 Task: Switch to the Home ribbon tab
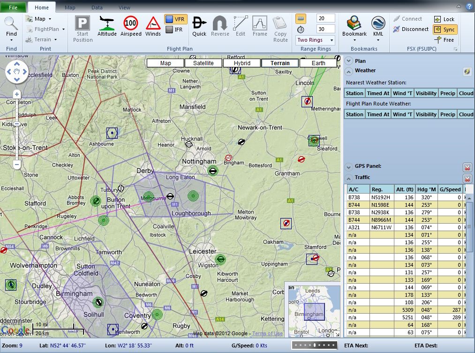tap(42, 8)
